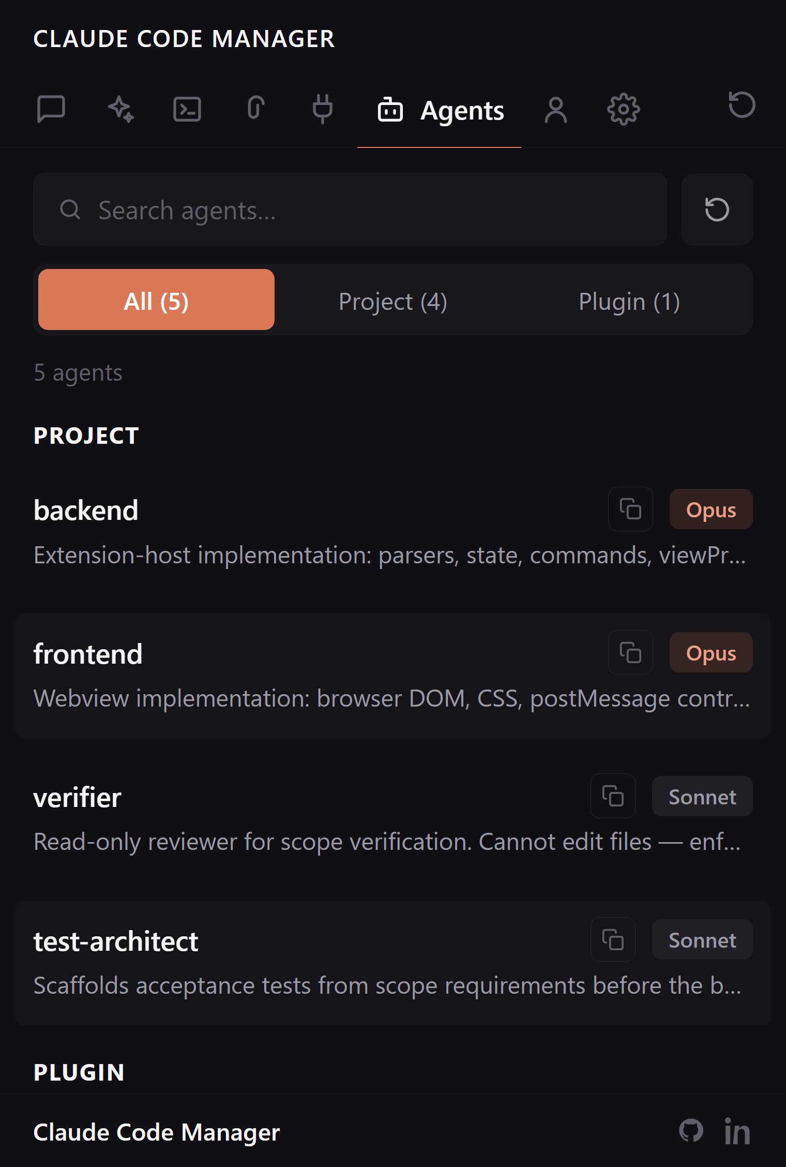786x1167 pixels.
Task: Open the terminal commands tab icon
Action: coord(187,109)
